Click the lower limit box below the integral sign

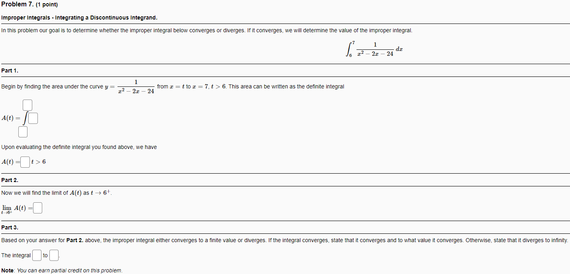click(23, 131)
